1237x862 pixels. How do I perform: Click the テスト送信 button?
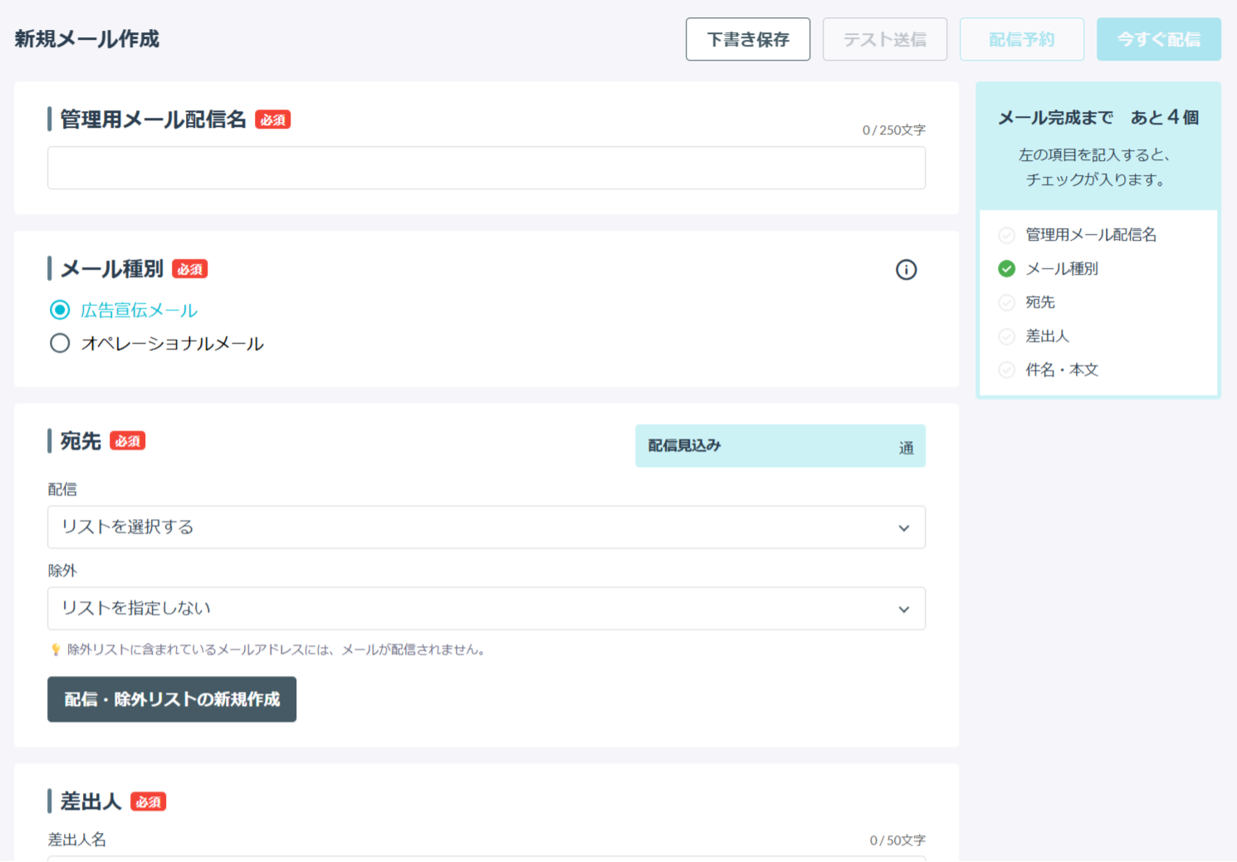[885, 39]
